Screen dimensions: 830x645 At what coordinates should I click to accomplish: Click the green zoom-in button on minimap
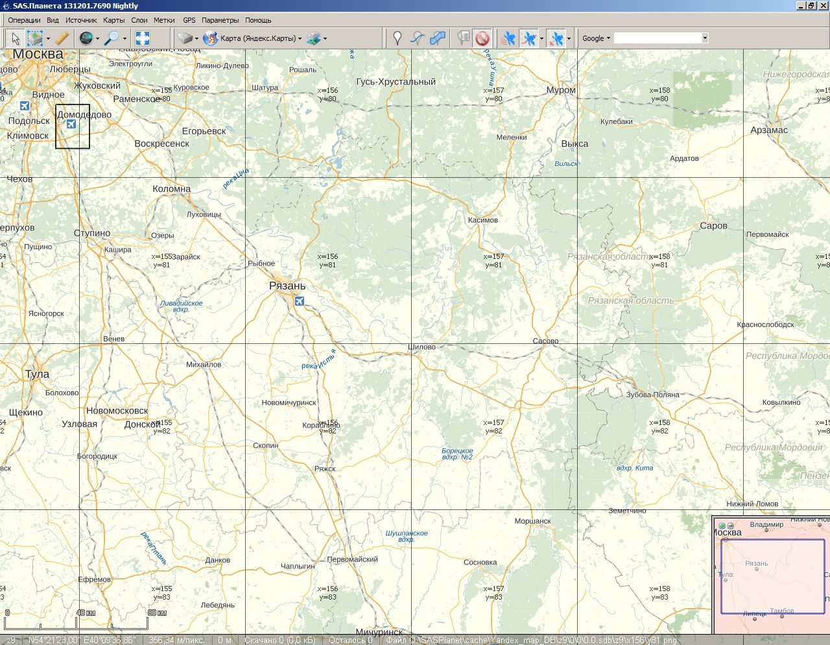coord(722,526)
